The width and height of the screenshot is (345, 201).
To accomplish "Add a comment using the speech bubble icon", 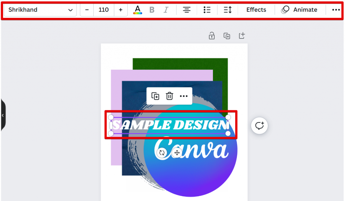I will tap(259, 125).
